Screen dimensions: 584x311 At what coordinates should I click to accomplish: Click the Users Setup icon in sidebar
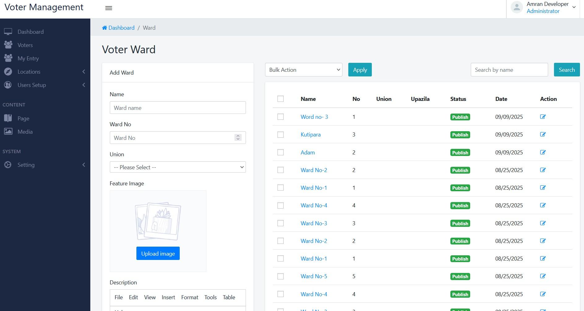point(8,85)
